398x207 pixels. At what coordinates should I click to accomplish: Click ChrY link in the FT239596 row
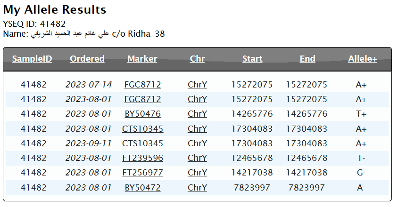pos(197,158)
